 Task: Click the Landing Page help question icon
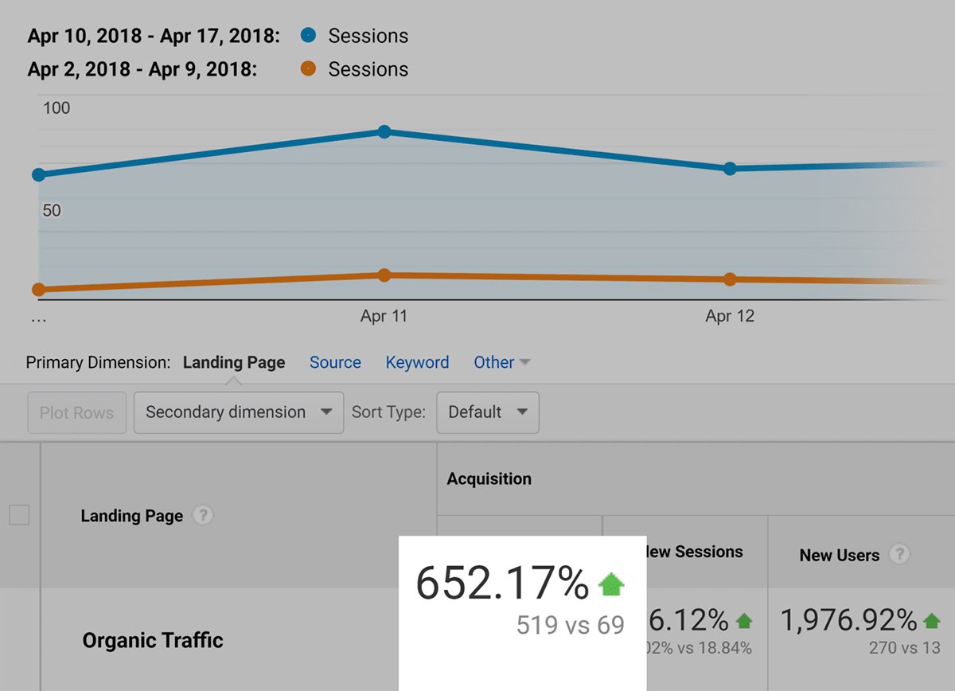coord(203,516)
